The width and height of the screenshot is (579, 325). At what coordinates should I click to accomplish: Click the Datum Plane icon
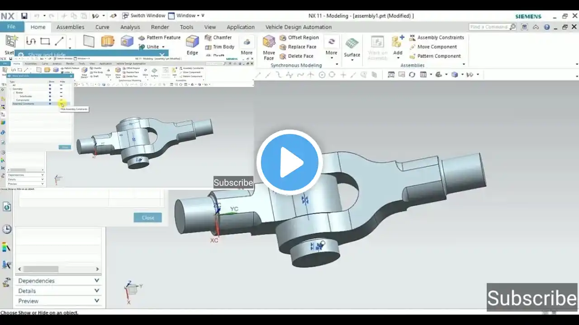click(89, 42)
